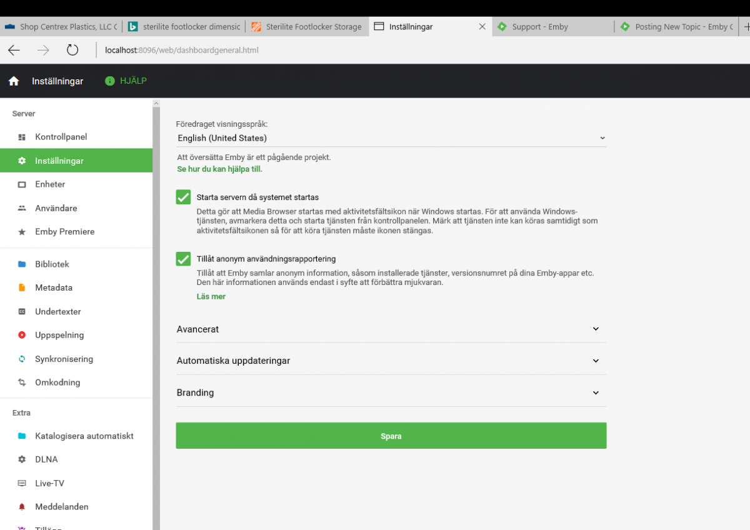Open Uppspelning in the sidebar

(76, 335)
